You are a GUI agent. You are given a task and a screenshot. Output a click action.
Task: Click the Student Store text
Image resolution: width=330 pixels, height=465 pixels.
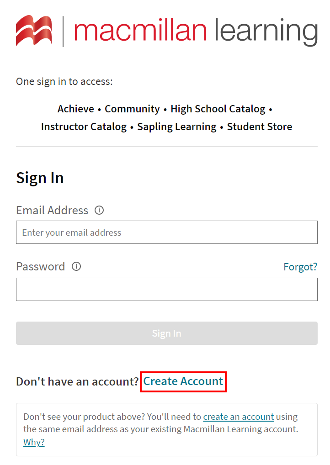pos(259,127)
